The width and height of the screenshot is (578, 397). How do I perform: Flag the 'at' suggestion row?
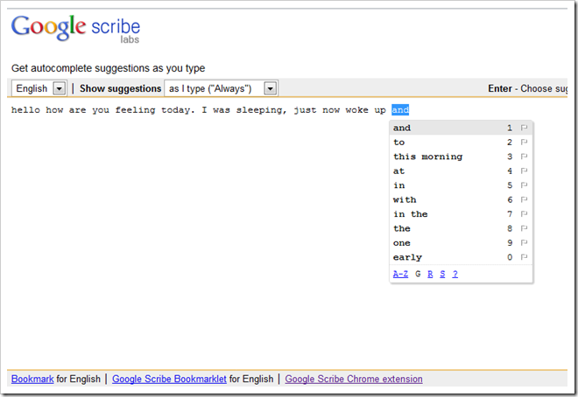pos(524,171)
